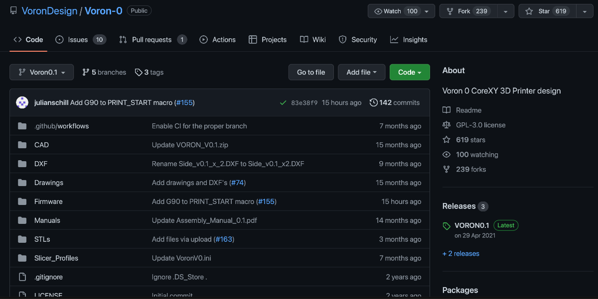Open the Star lists dropdown arrow

point(585,11)
